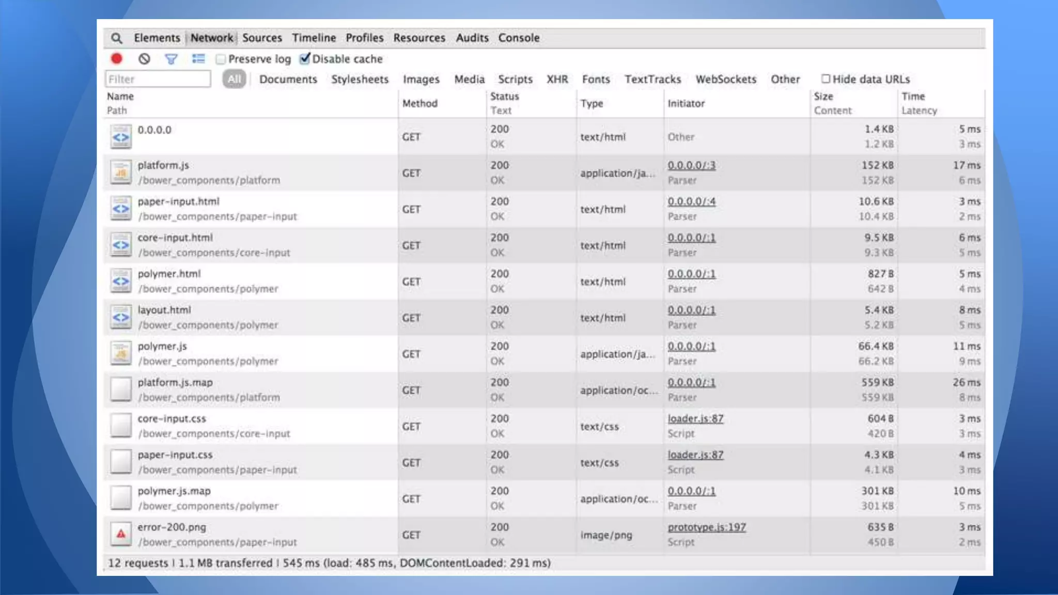Open the Timeline panel tab
The image size is (1058, 595).
(314, 38)
